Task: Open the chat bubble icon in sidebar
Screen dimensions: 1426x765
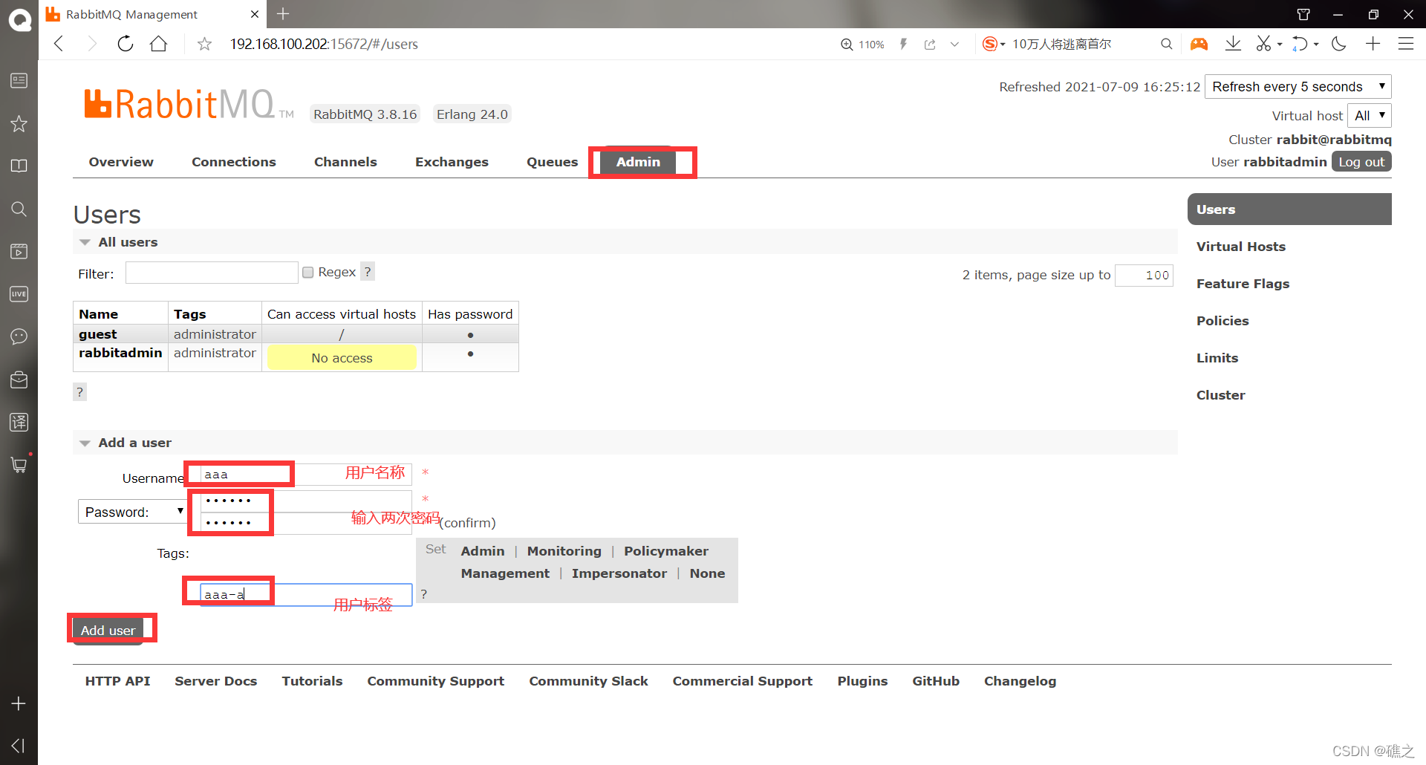Action: click(19, 336)
